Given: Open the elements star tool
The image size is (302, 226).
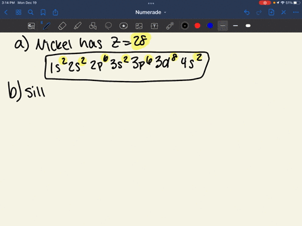Looking at the screenshot, I should 123,26.
